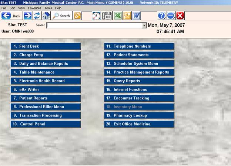Click the key icon in toolbar
The height and width of the screenshot is (166, 231).
(x=77, y=16)
